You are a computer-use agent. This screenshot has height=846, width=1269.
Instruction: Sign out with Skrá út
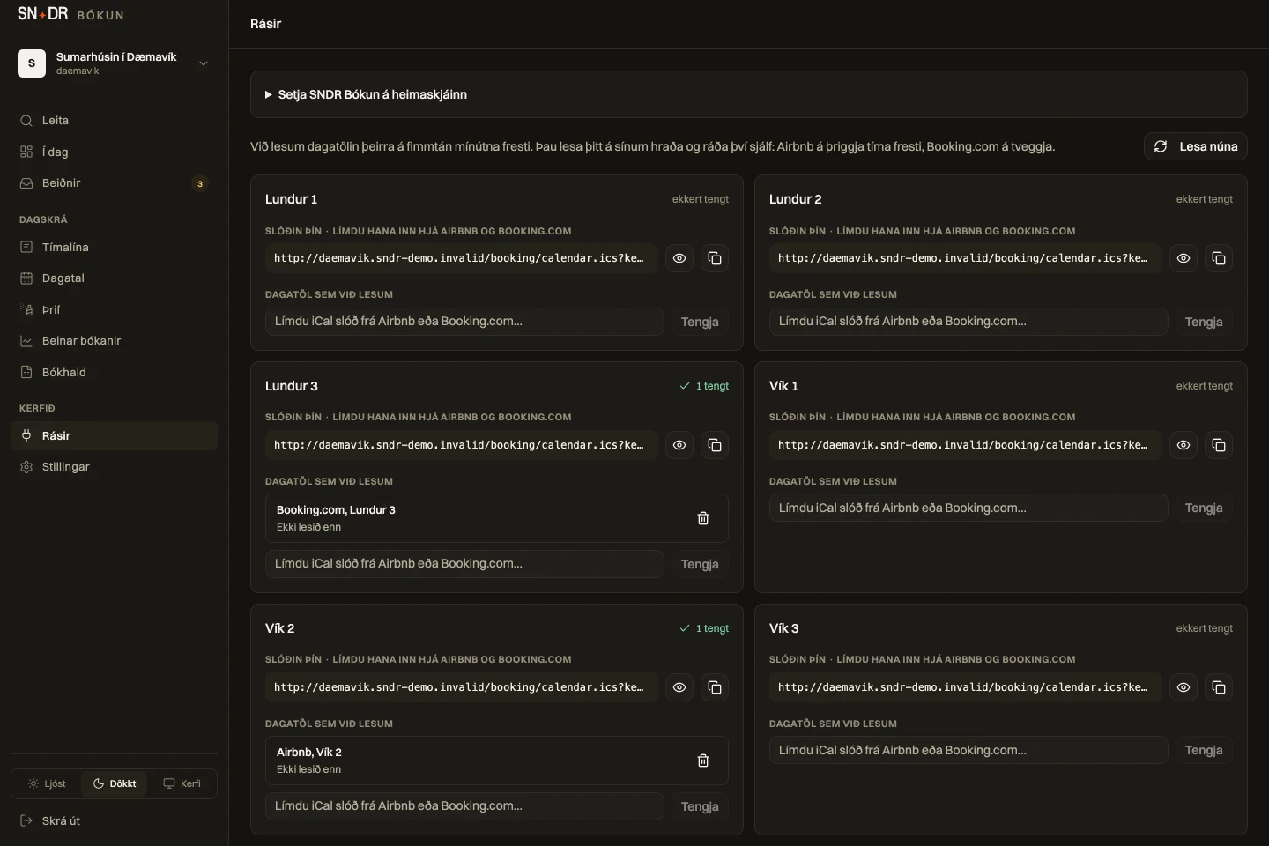tap(115, 821)
